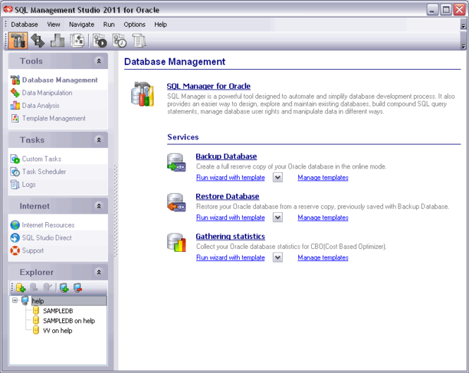Run wizard with template for Backup Database
Viewport: 469px width, 373px height.
231,178
